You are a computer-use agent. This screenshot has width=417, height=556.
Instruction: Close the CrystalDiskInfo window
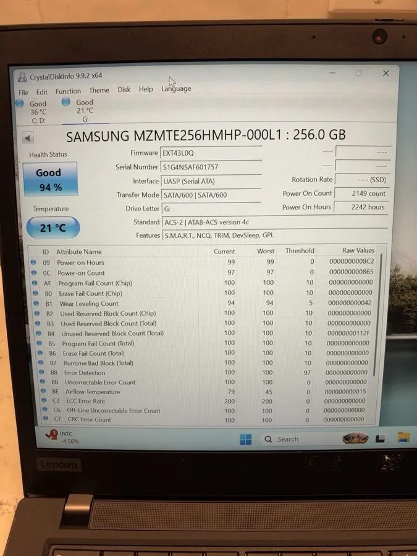[x=386, y=73]
